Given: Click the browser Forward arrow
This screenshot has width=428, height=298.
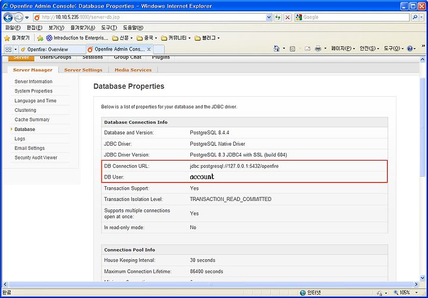Looking at the screenshot, I should coord(18,17).
